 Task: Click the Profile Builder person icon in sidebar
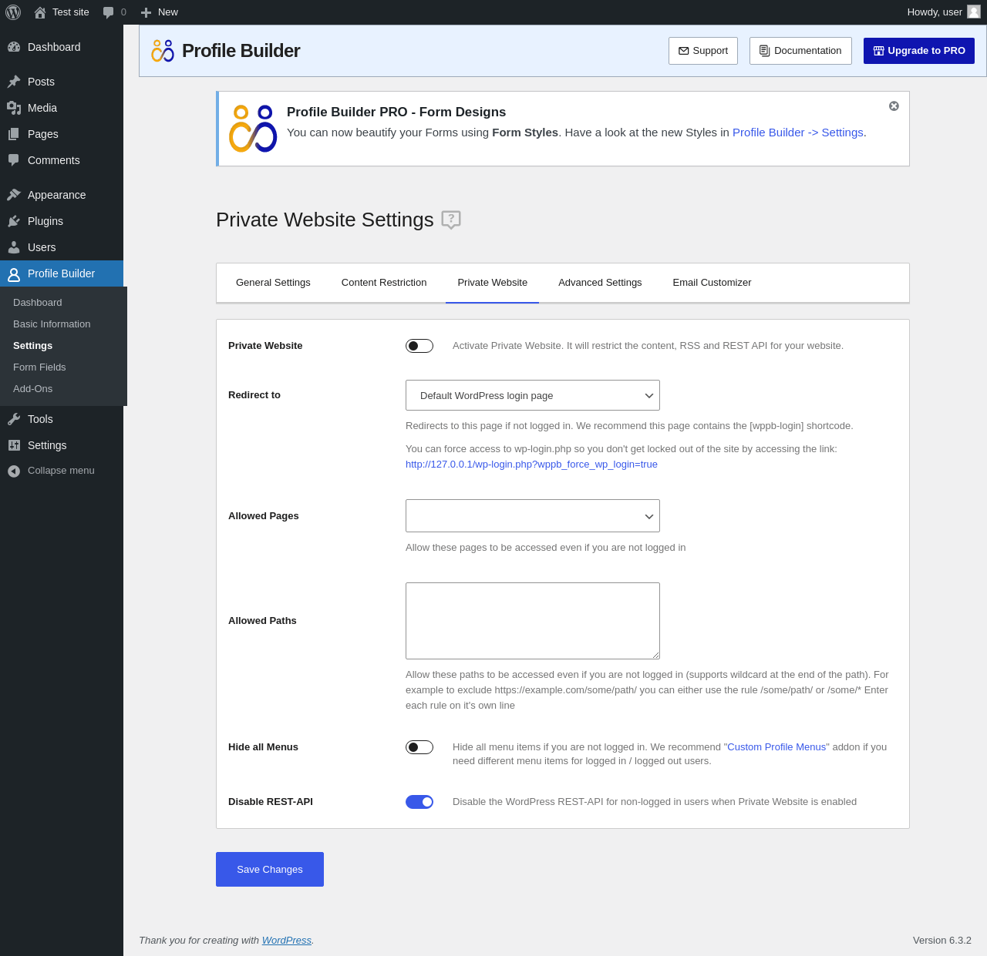pyautogui.click(x=14, y=273)
